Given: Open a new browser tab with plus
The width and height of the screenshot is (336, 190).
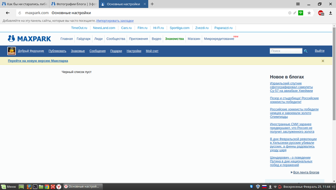Looking at the screenshot, I should (152, 4).
